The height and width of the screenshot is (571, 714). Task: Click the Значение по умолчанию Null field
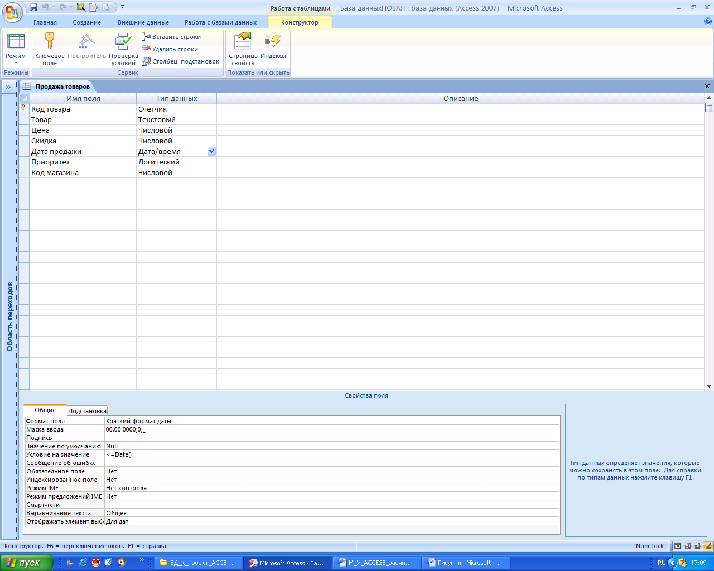pos(332,446)
